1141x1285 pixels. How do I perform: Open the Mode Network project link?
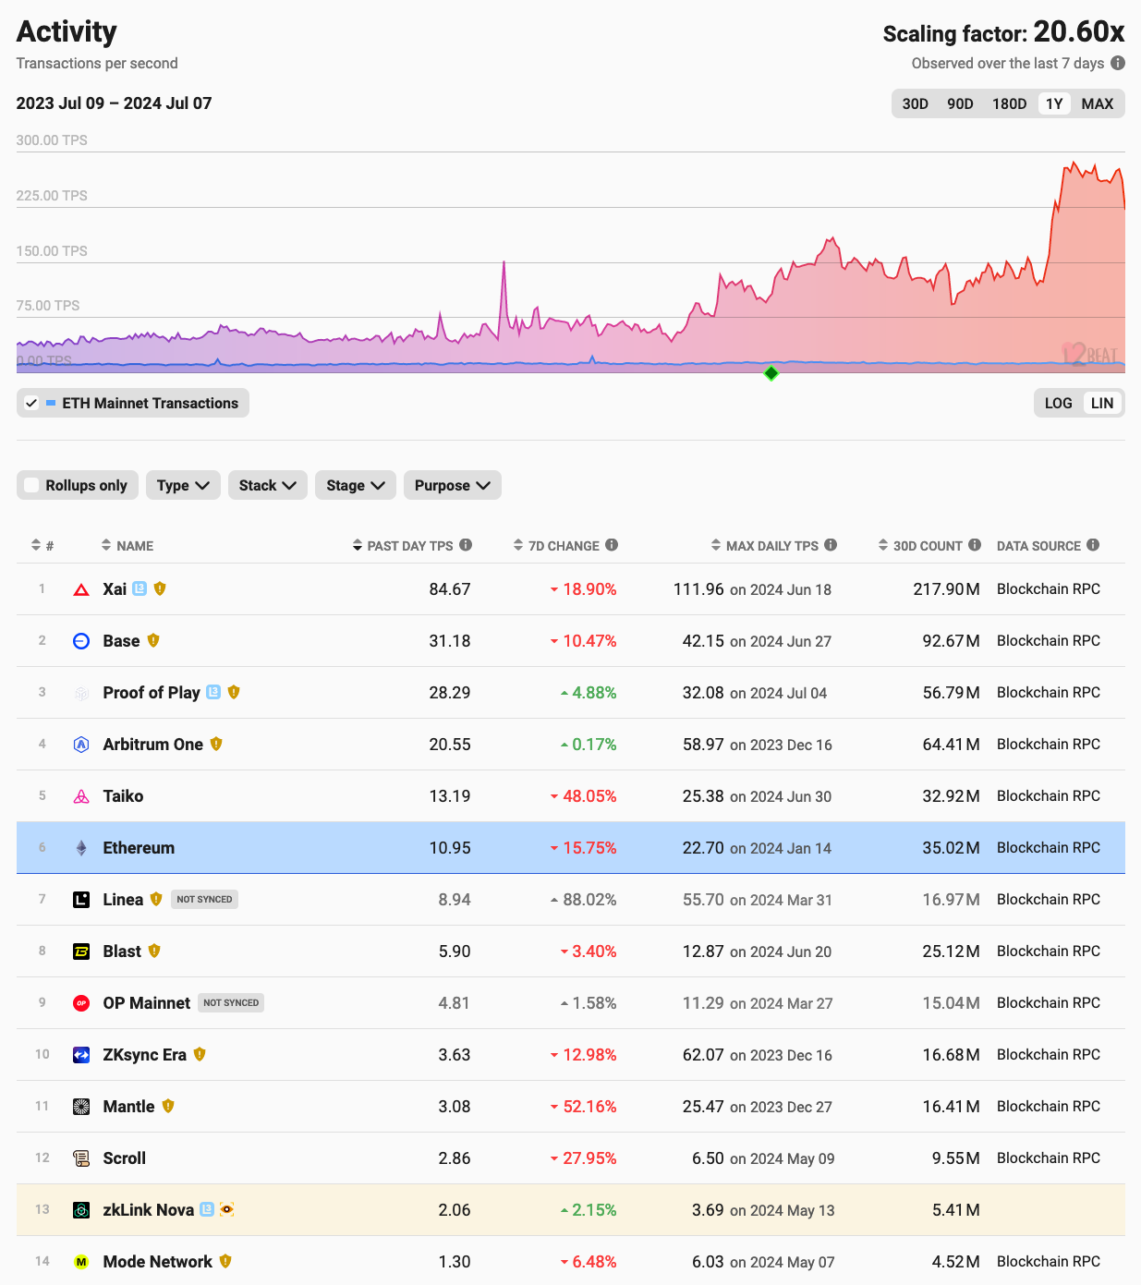[x=158, y=1262]
